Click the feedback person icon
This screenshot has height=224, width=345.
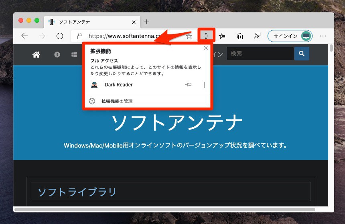click(257, 36)
